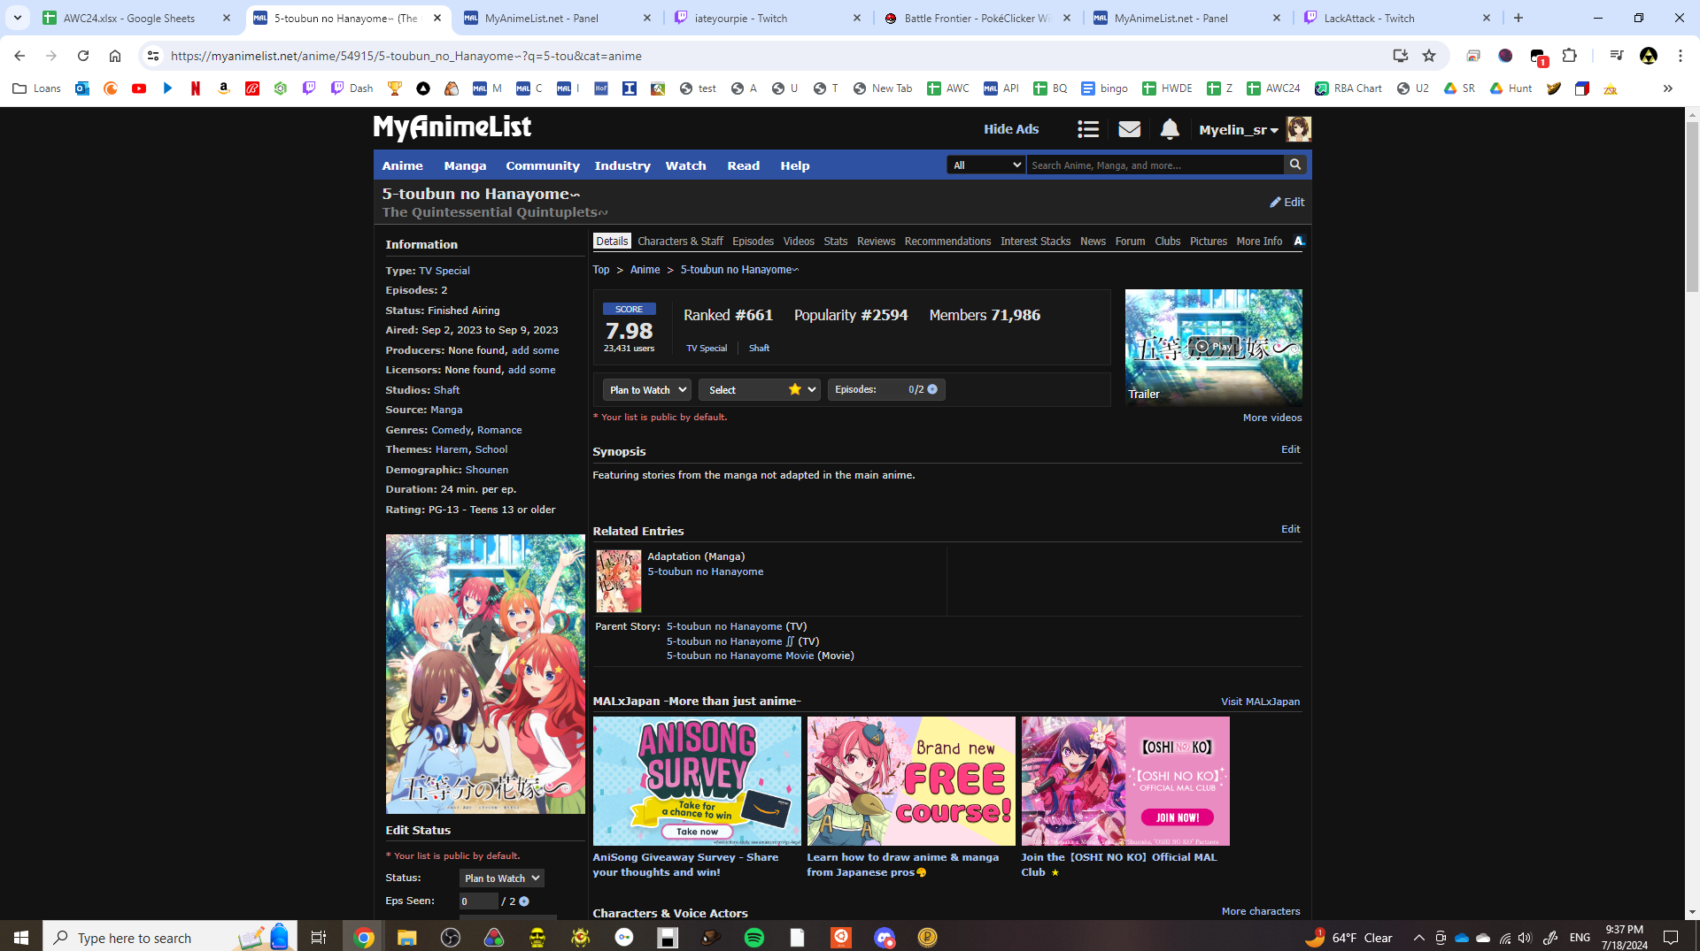This screenshot has width=1700, height=951.
Task: Open the Plan to Watch status dropdown
Action: coord(647,389)
